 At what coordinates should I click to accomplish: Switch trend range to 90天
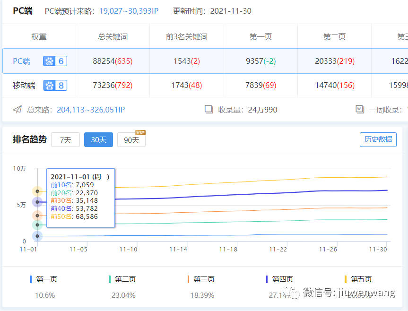pyautogui.click(x=131, y=140)
